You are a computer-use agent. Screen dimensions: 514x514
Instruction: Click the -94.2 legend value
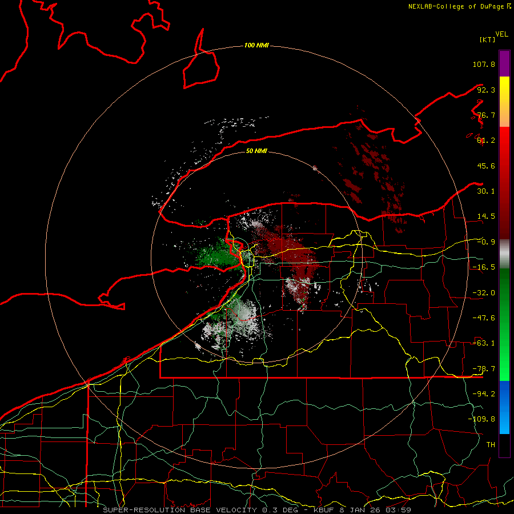pos(484,394)
